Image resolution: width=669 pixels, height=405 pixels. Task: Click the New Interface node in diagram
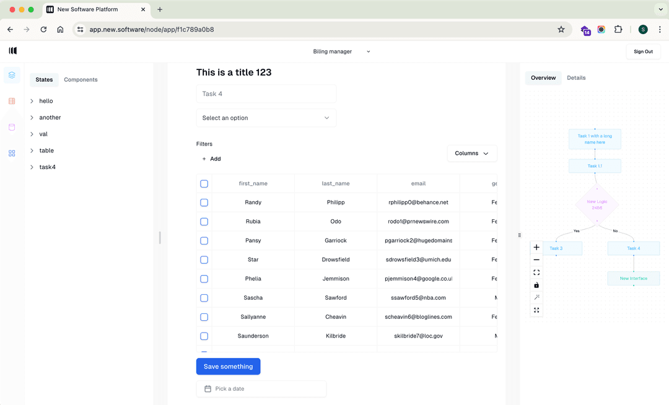point(634,279)
